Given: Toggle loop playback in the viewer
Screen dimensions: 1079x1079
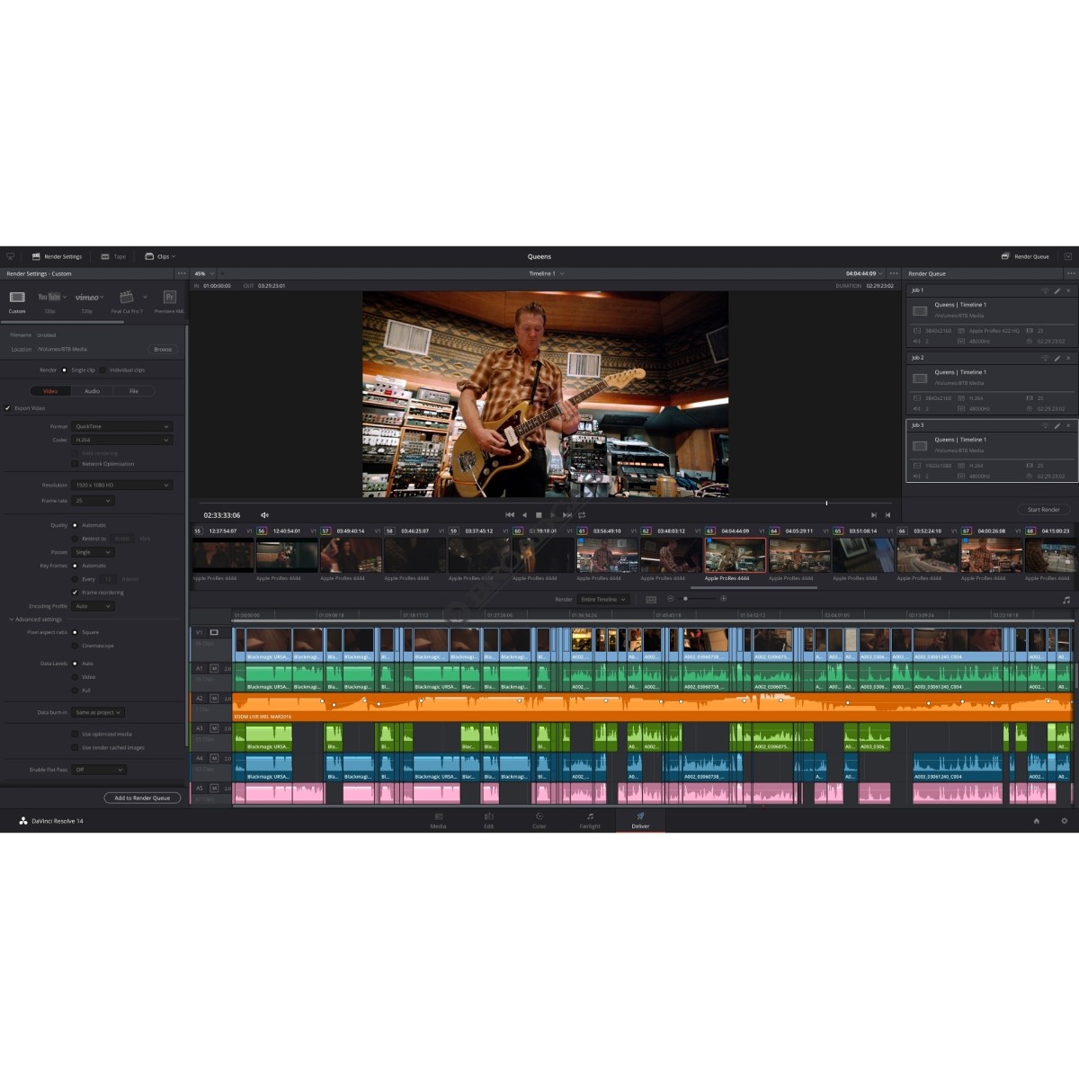Looking at the screenshot, I should click(582, 515).
